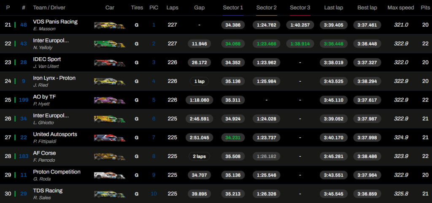This screenshot has width=432, height=203.
Task: Click the PiC column header
Action: 154,8
